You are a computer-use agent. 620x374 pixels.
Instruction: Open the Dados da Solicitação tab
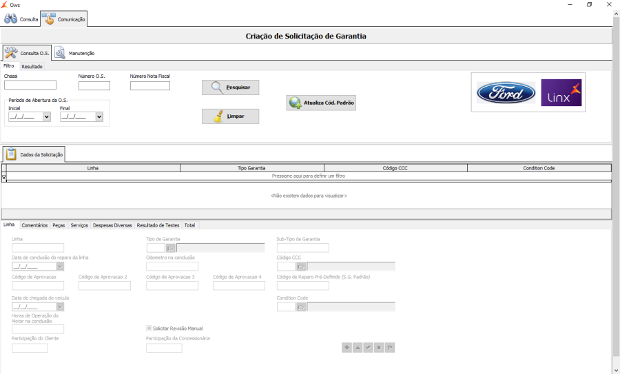pyautogui.click(x=34, y=154)
